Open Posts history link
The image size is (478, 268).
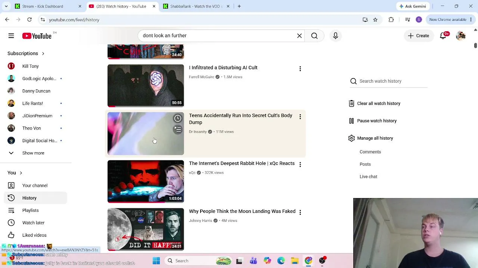[365, 164]
